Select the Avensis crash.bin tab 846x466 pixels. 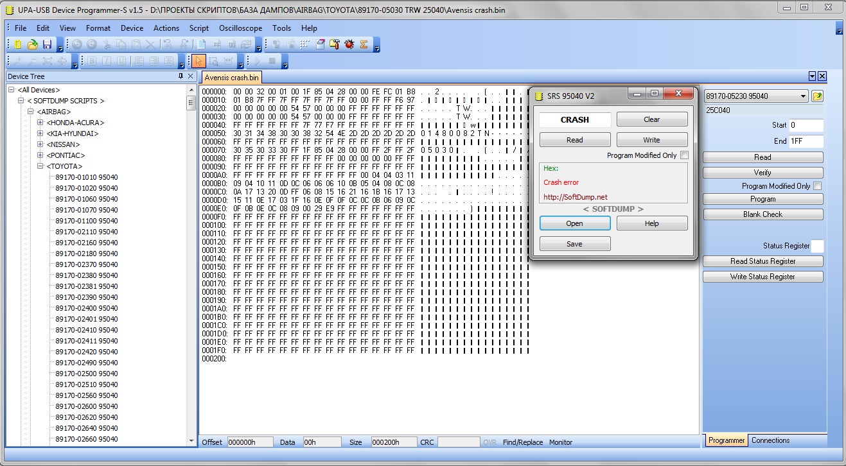tap(232, 77)
